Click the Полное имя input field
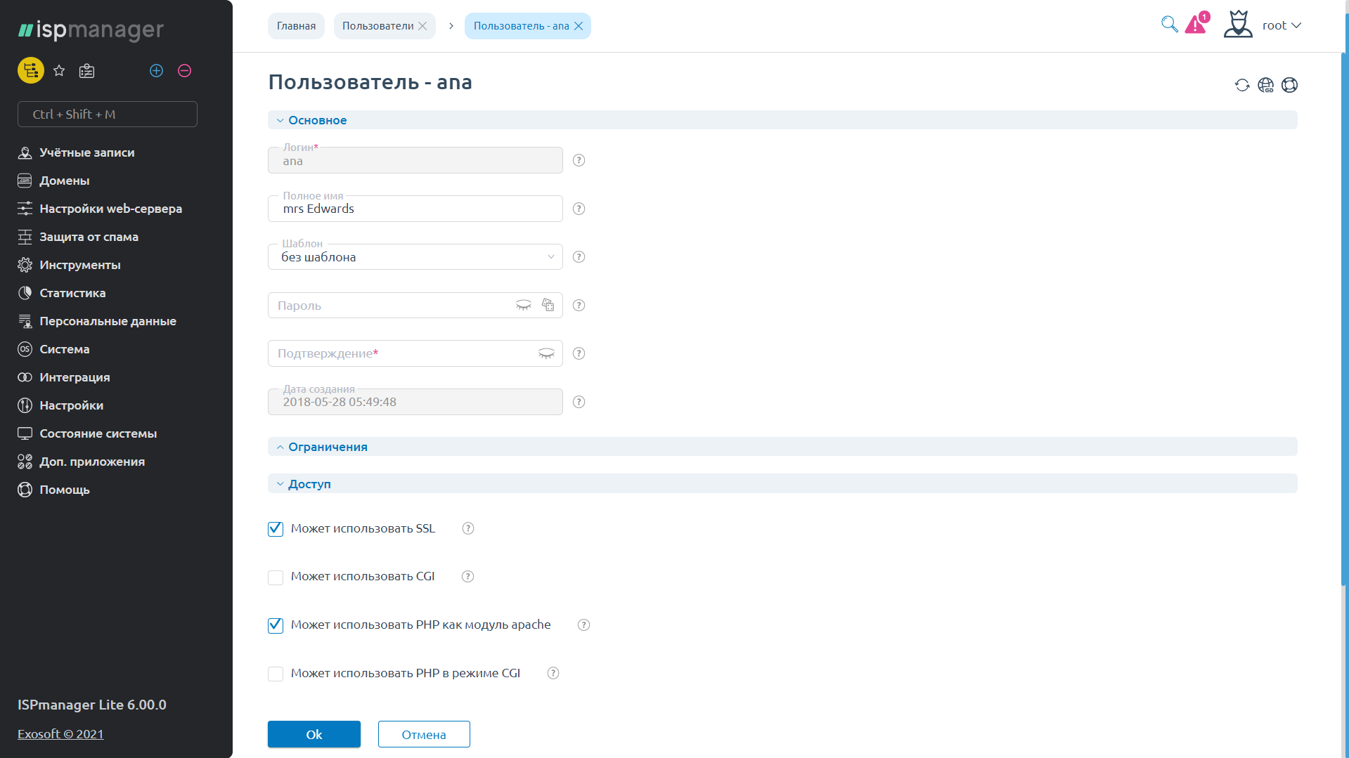1349x758 pixels. tap(415, 209)
